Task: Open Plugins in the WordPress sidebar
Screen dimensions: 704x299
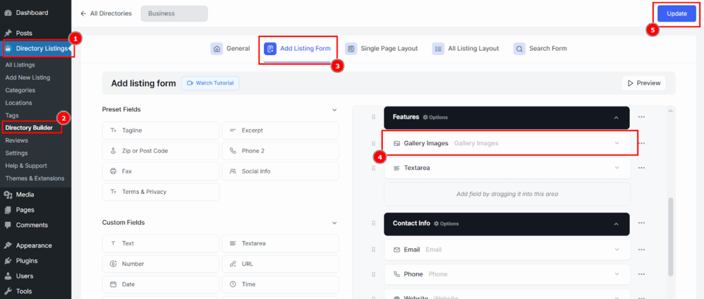Action: (26, 261)
